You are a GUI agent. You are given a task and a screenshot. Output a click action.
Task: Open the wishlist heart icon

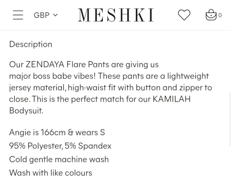pyautogui.click(x=184, y=15)
